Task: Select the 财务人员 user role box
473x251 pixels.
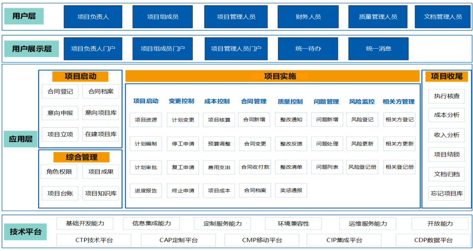Action: 308,17
